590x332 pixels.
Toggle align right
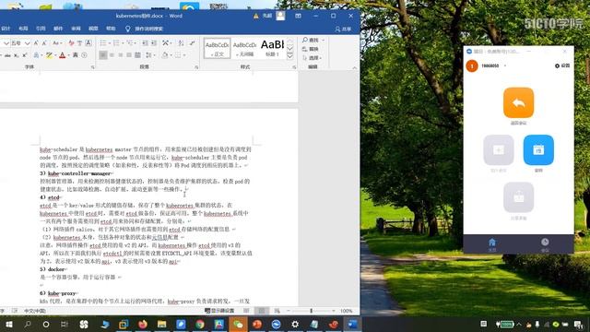pos(121,55)
